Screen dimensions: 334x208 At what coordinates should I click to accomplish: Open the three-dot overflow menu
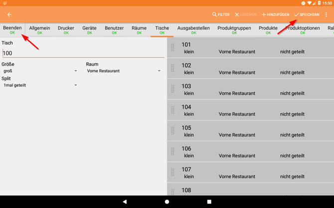[x=327, y=15]
